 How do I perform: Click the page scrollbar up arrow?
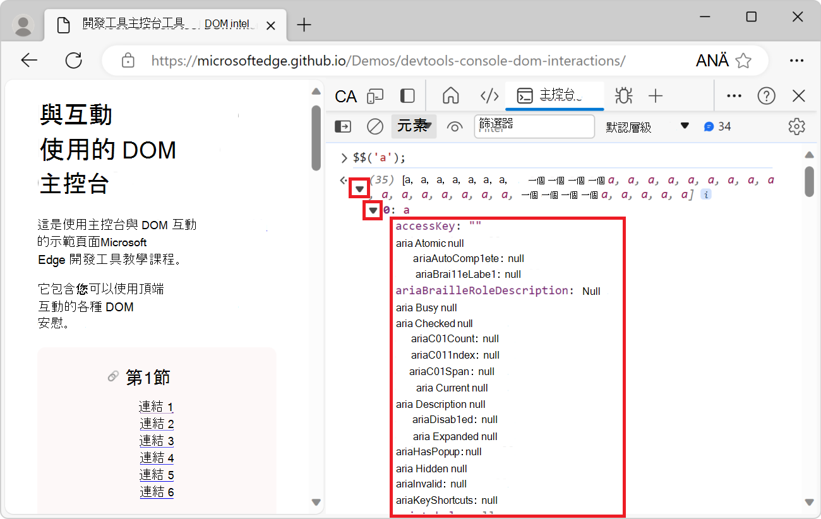point(316,92)
